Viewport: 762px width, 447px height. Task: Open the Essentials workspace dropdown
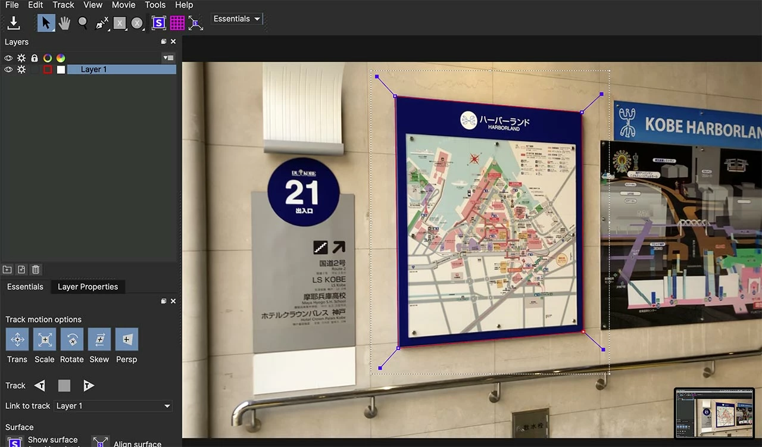pyautogui.click(x=237, y=19)
